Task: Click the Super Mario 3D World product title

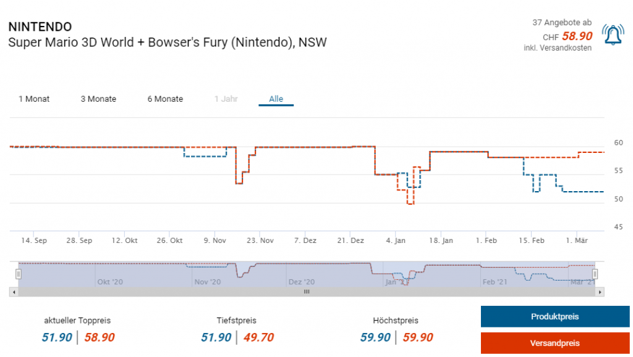Action: click(x=167, y=43)
